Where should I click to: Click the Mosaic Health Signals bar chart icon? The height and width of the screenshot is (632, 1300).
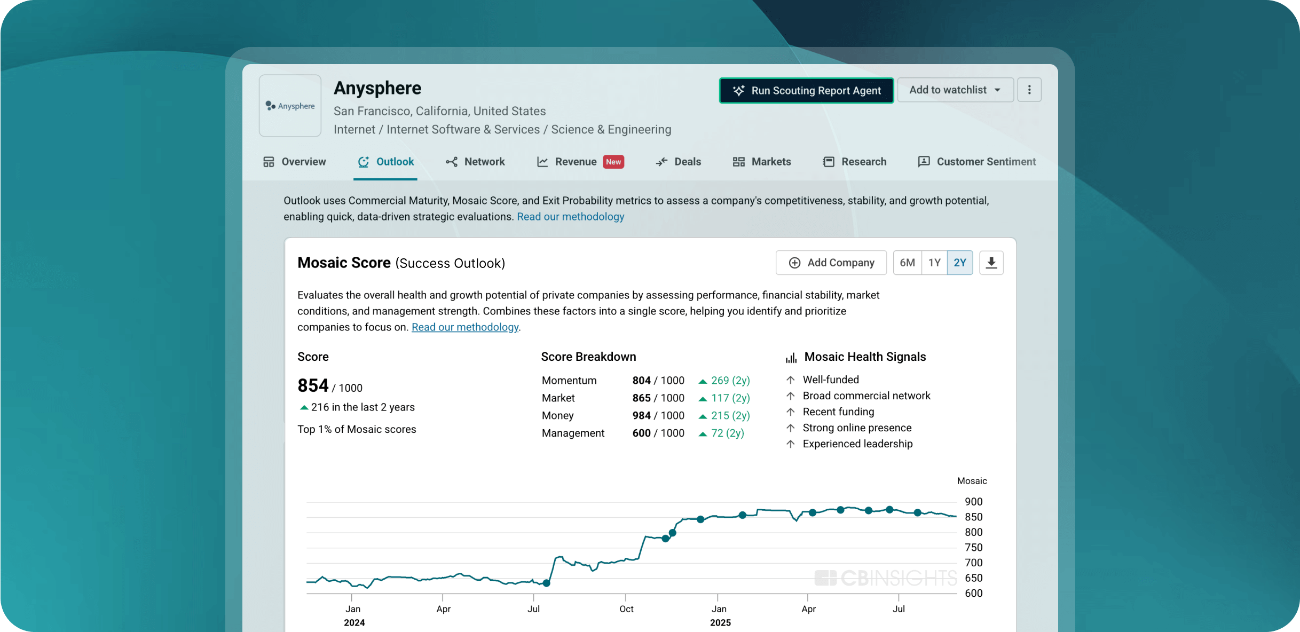coord(791,358)
